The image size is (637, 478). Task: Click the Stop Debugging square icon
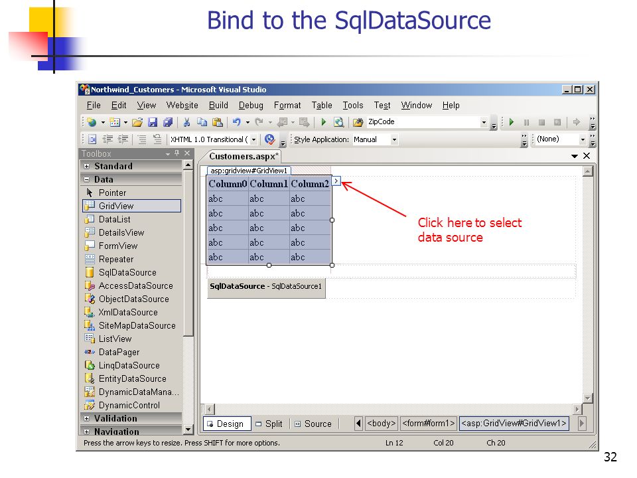541,122
